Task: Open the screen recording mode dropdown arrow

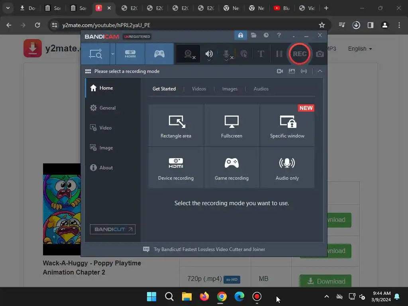Action: click(113, 54)
